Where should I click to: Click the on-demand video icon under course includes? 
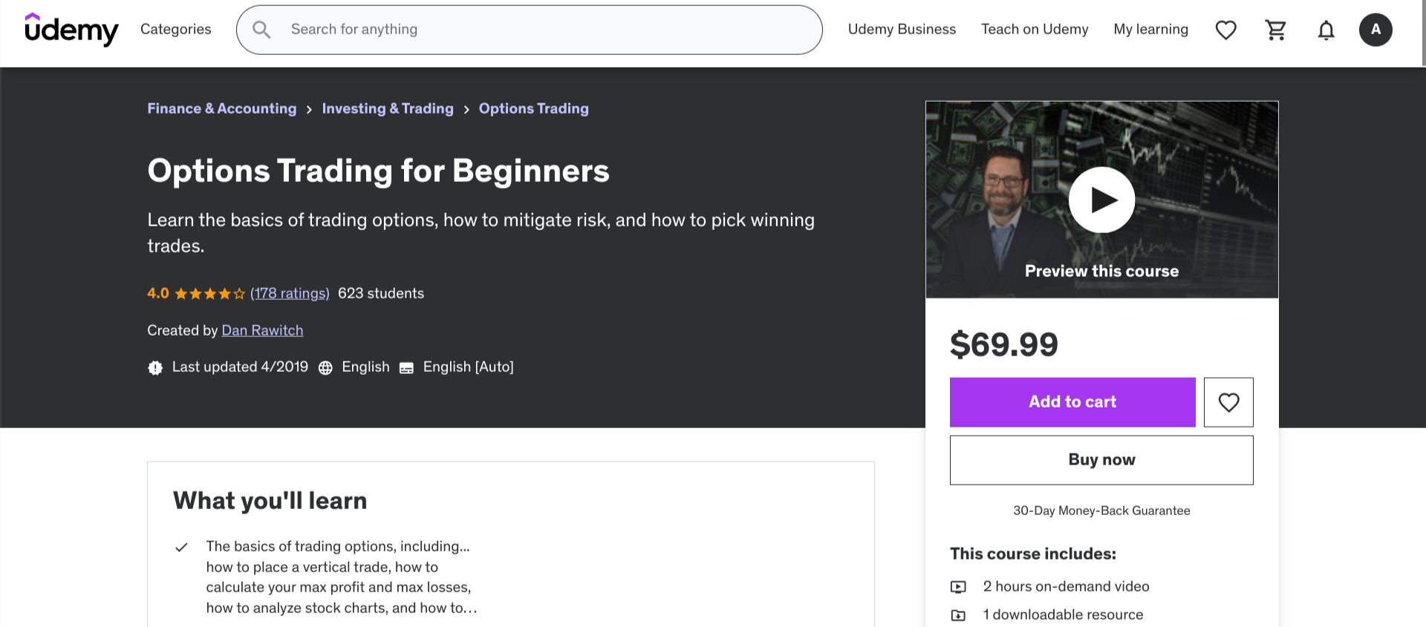959,586
